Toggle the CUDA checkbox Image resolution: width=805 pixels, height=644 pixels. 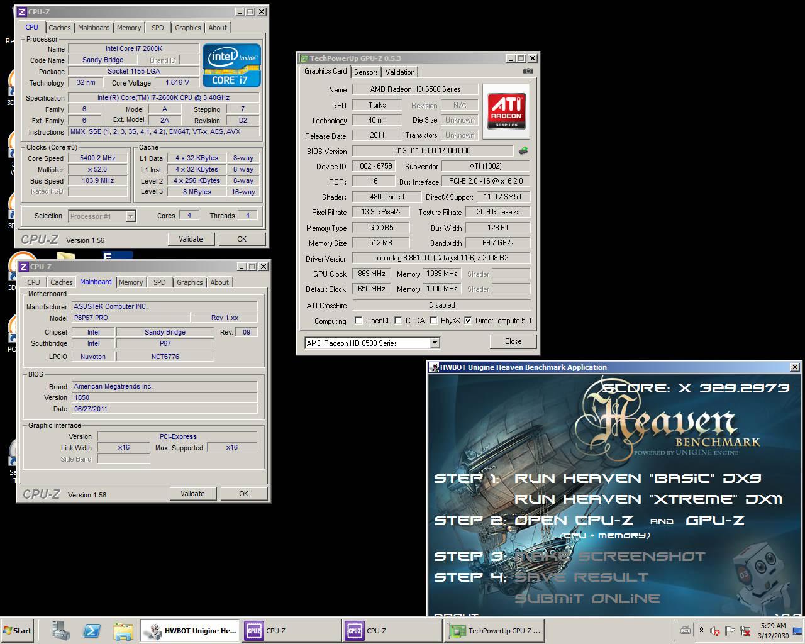pyautogui.click(x=398, y=321)
